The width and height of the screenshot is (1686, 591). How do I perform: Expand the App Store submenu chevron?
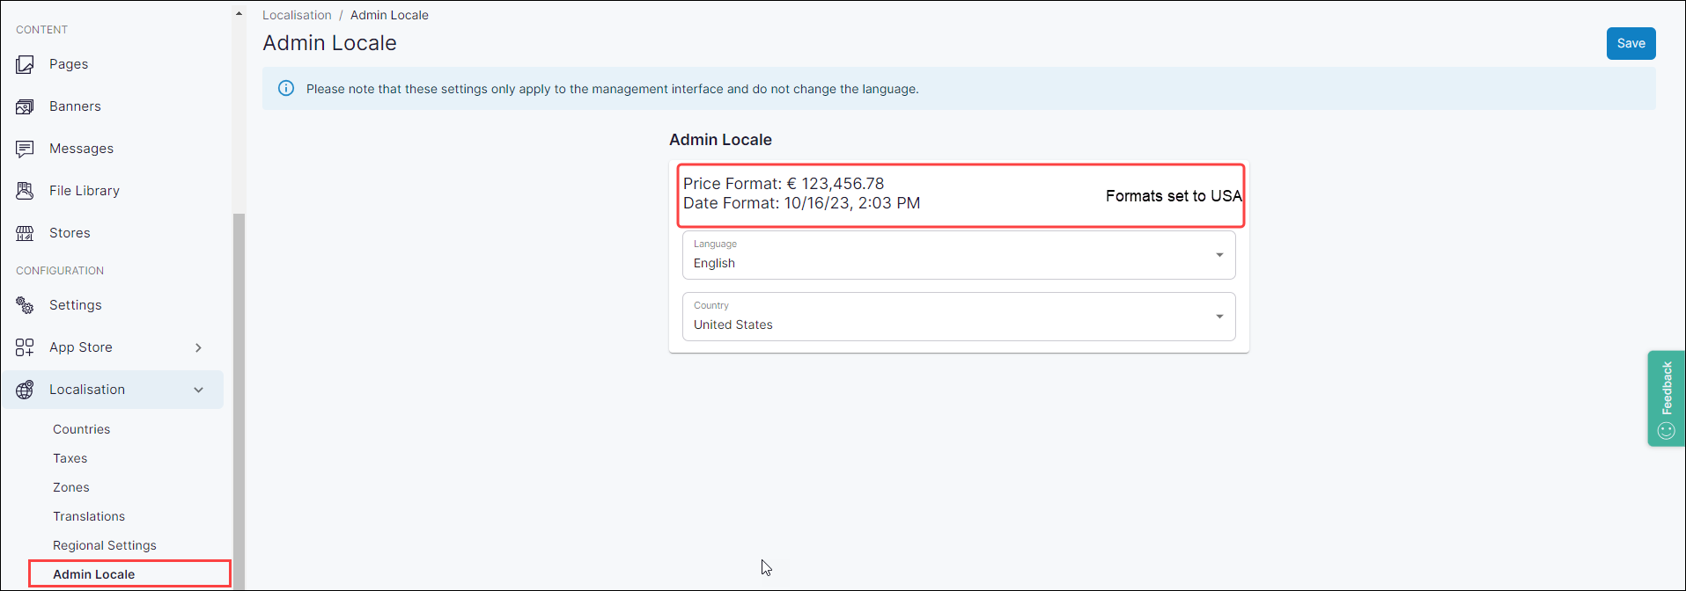(x=198, y=347)
